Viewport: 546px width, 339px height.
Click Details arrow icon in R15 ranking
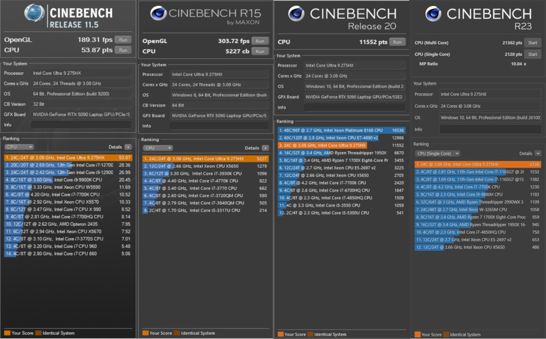point(265,148)
